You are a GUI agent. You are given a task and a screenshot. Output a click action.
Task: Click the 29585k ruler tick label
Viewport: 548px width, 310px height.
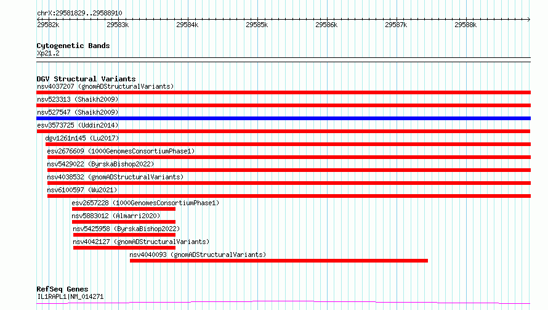(257, 25)
